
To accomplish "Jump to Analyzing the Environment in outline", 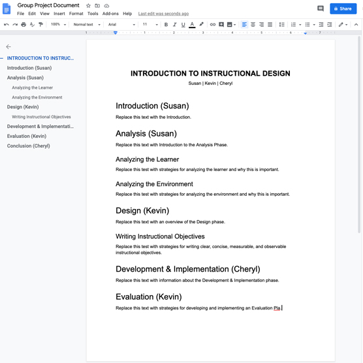I will tap(37, 97).
